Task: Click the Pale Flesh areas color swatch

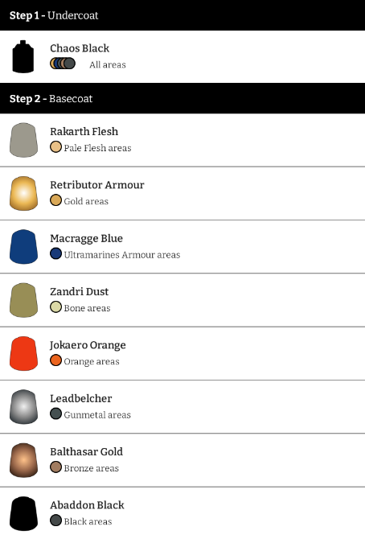Action: click(x=55, y=147)
